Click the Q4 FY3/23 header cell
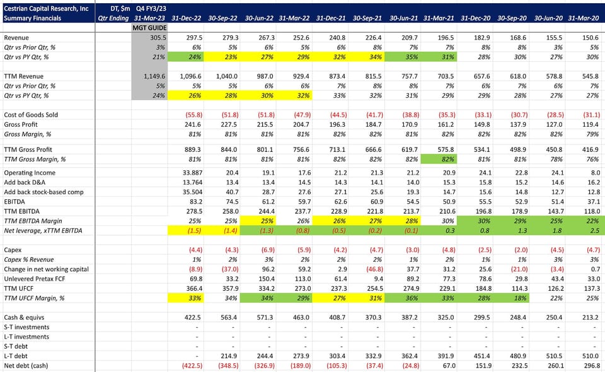The image size is (605, 372). click(149, 8)
